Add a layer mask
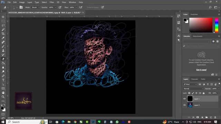Screen dimensions: 221x124 [x=198, y=117]
